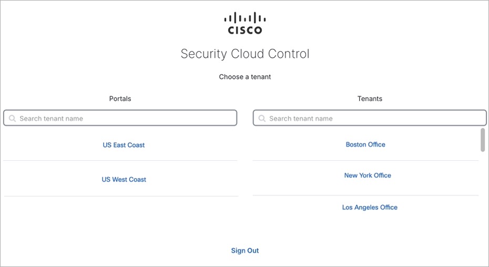The height and width of the screenshot is (267, 489).
Task: Click the Tenants column heading
Action: [370, 99]
